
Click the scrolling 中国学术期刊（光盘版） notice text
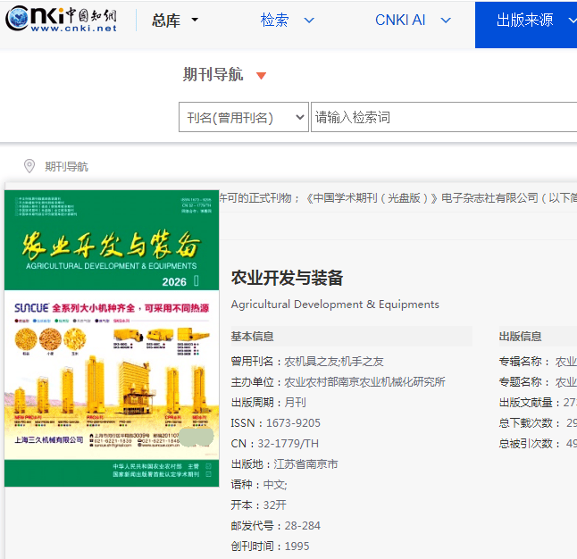click(402, 198)
